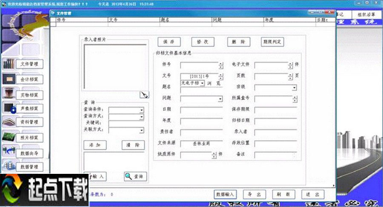Open 照片档案 module in sidebar
Image resolution: width=383 pixels, height=207 pixels.
click(29, 138)
